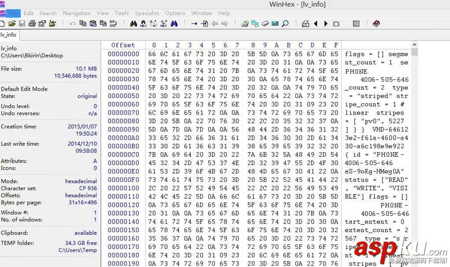Click the black left triangle icon
The width and height of the screenshot is (450, 267).
316,24
